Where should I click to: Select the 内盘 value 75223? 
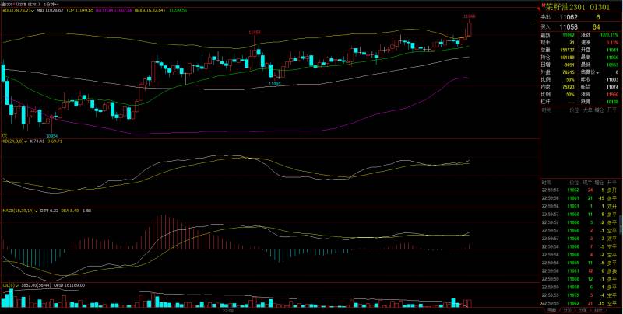568,87
